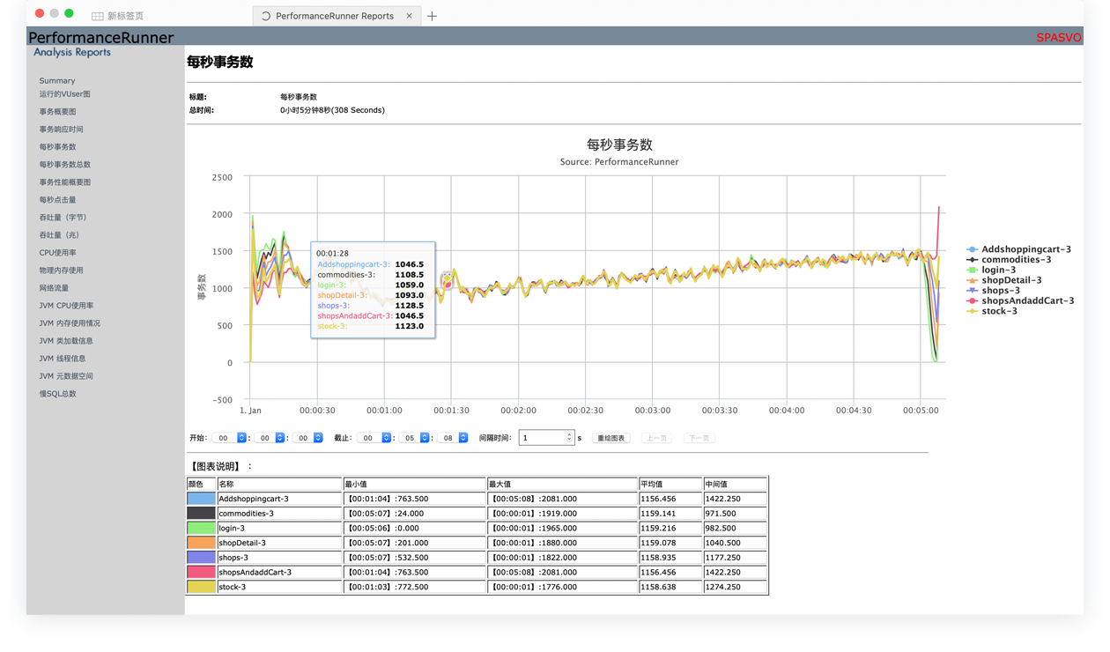The width and height of the screenshot is (1110, 652).
Task: Click the shopDetail-3 orange triangle legend marker
Action: (973, 280)
